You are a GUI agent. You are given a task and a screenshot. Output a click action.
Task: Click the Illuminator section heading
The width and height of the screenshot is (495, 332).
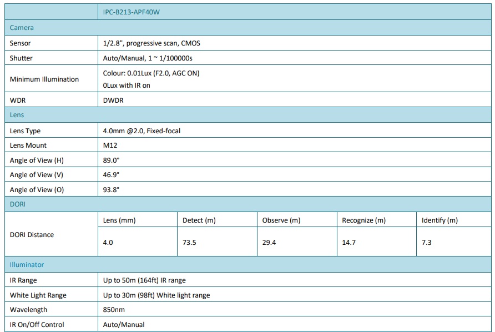27,265
